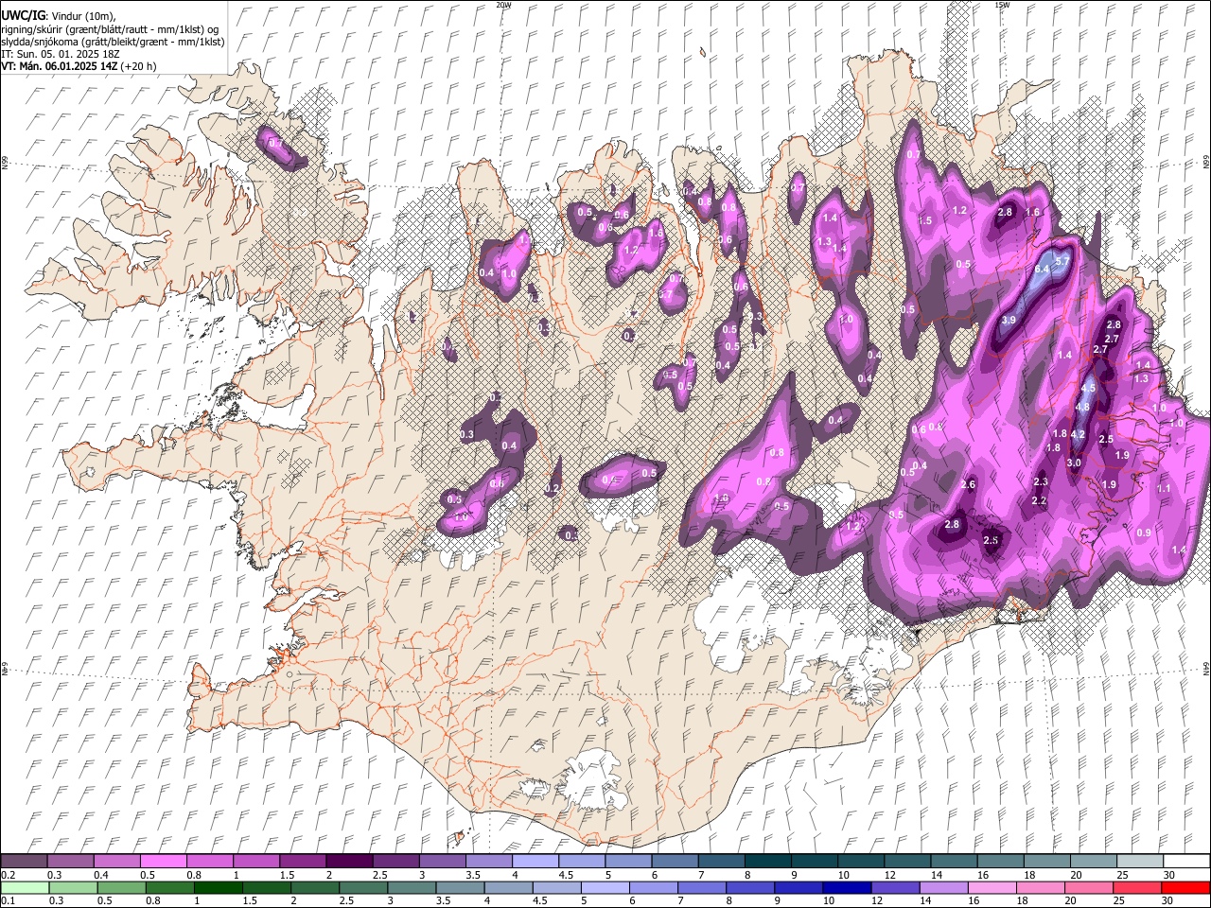This screenshot has width=1211, height=908.
Task: Click lower-row blue swatch between 8 and 9
Action: click(x=748, y=887)
